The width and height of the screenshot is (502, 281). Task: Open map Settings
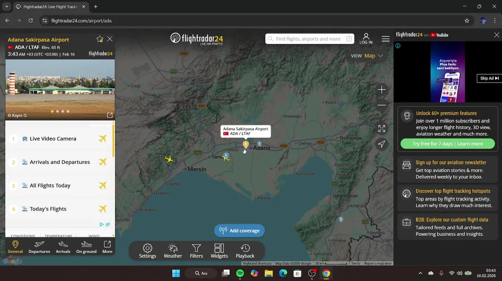(x=148, y=251)
